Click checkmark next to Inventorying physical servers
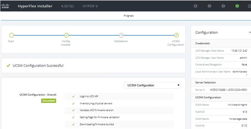The image size is (251, 129). (x=73, y=104)
